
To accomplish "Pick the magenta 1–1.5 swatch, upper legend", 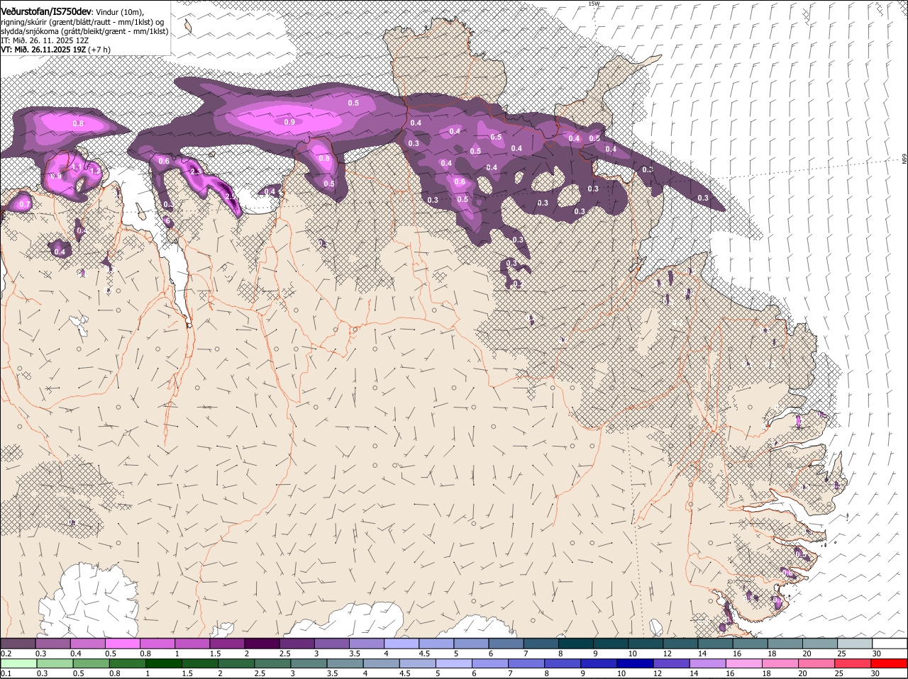I will click(x=192, y=643).
